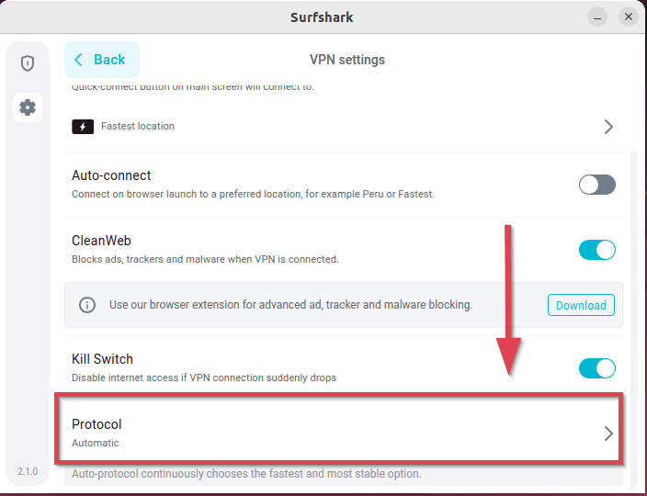Click the Download extension button

(581, 305)
